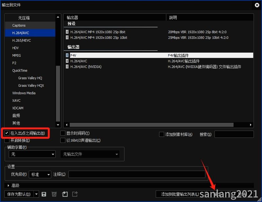The width and height of the screenshot is (262, 202).
Task: Click the F4V输出插件 description
Action: point(178,56)
